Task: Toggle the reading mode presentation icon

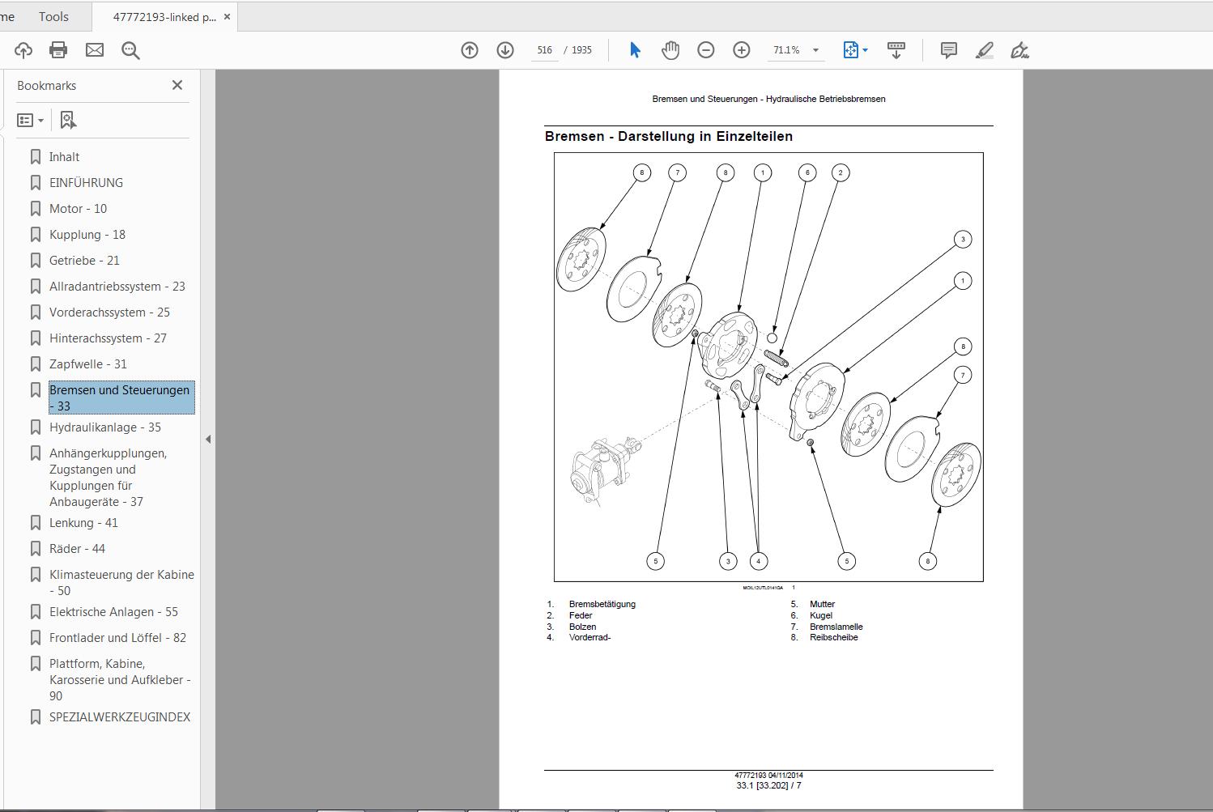Action: [x=896, y=49]
